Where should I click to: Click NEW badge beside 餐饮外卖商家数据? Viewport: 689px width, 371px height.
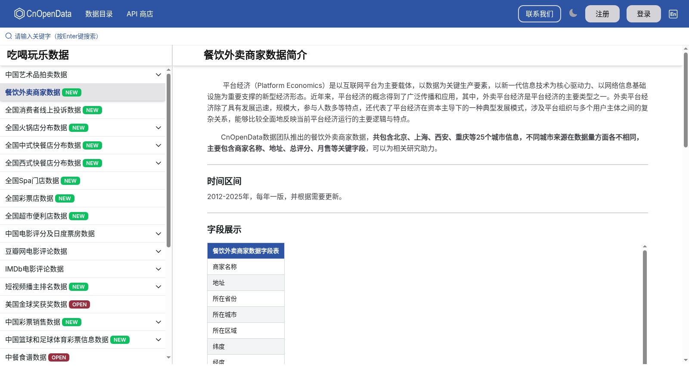point(71,93)
